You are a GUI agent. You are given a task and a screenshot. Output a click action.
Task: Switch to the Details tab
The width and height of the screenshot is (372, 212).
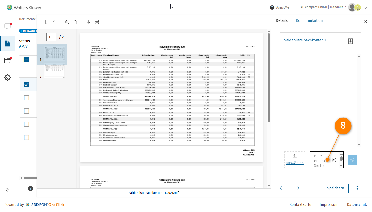282,20
